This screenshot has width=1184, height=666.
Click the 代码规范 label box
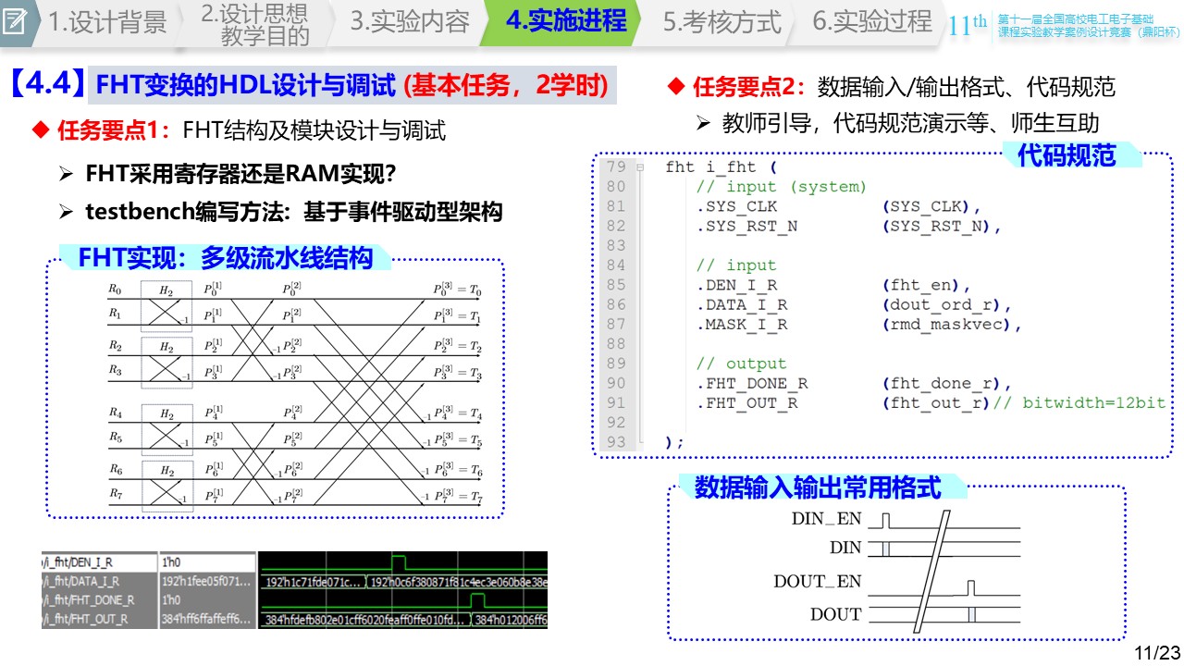(1067, 155)
